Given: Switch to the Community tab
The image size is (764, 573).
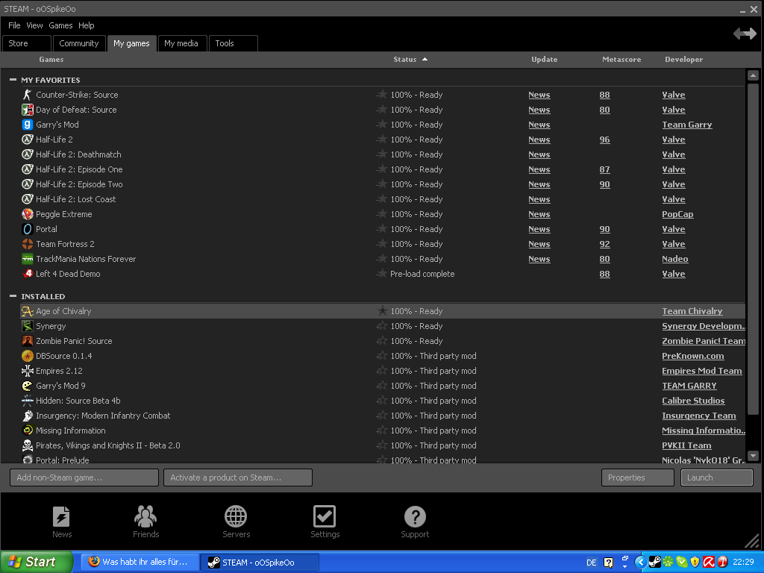Looking at the screenshot, I should pos(79,43).
